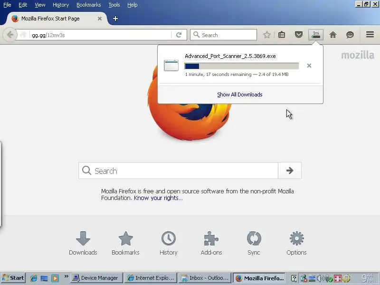The width and height of the screenshot is (380, 285).
Task: Toggle the downloads toolbar button showing 1m
Action: 316,35
